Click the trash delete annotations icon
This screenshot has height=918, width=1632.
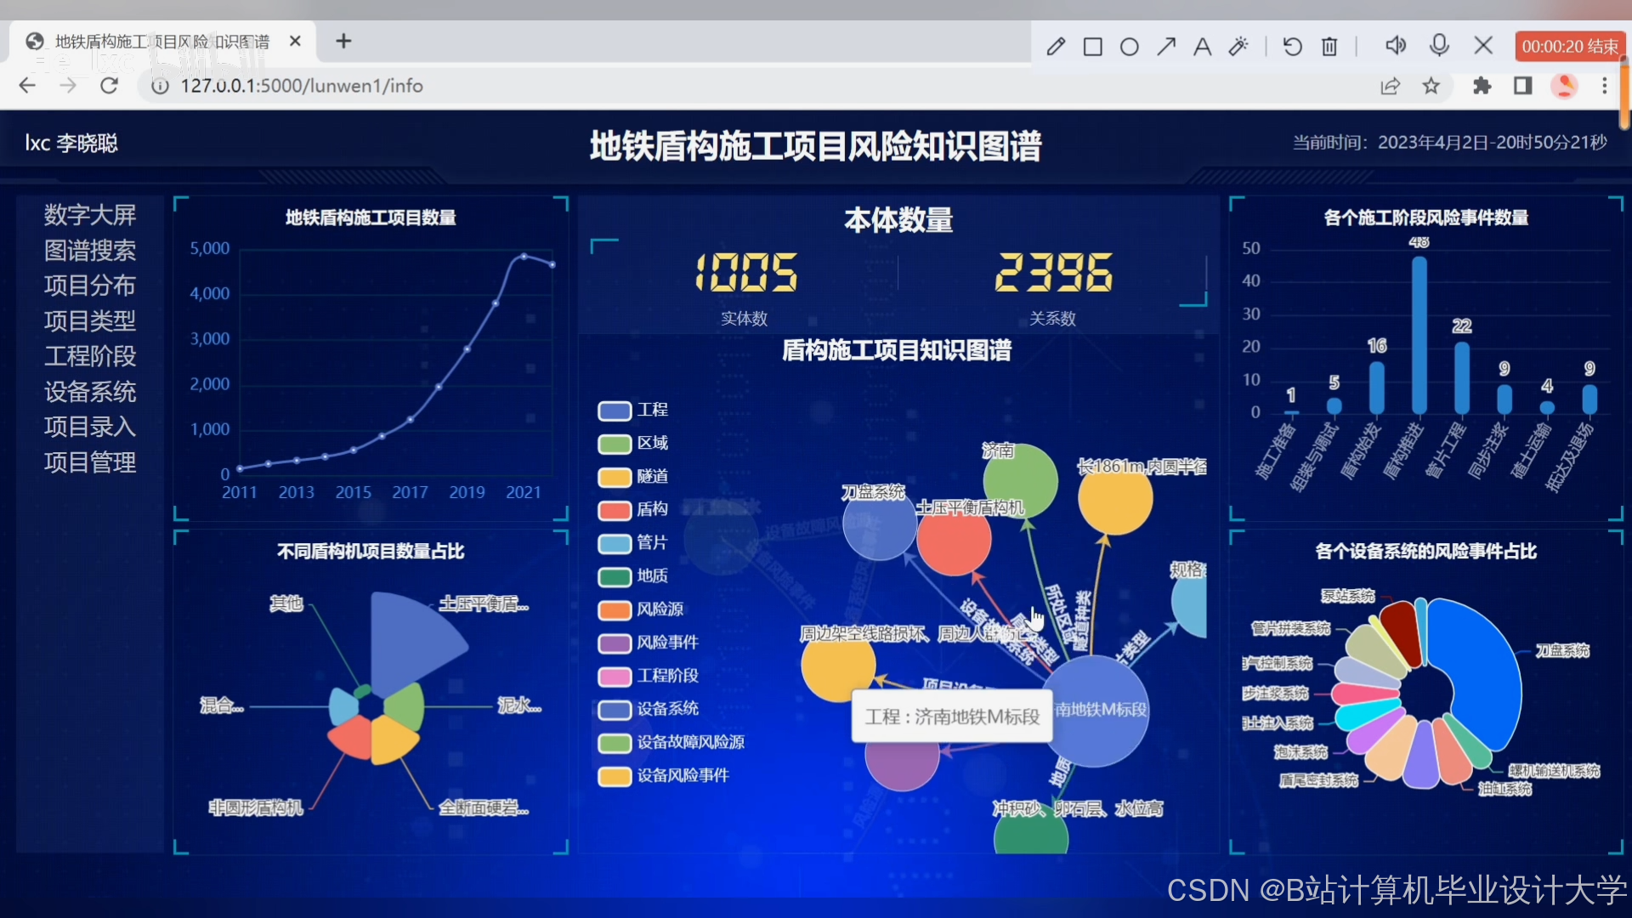(1329, 46)
